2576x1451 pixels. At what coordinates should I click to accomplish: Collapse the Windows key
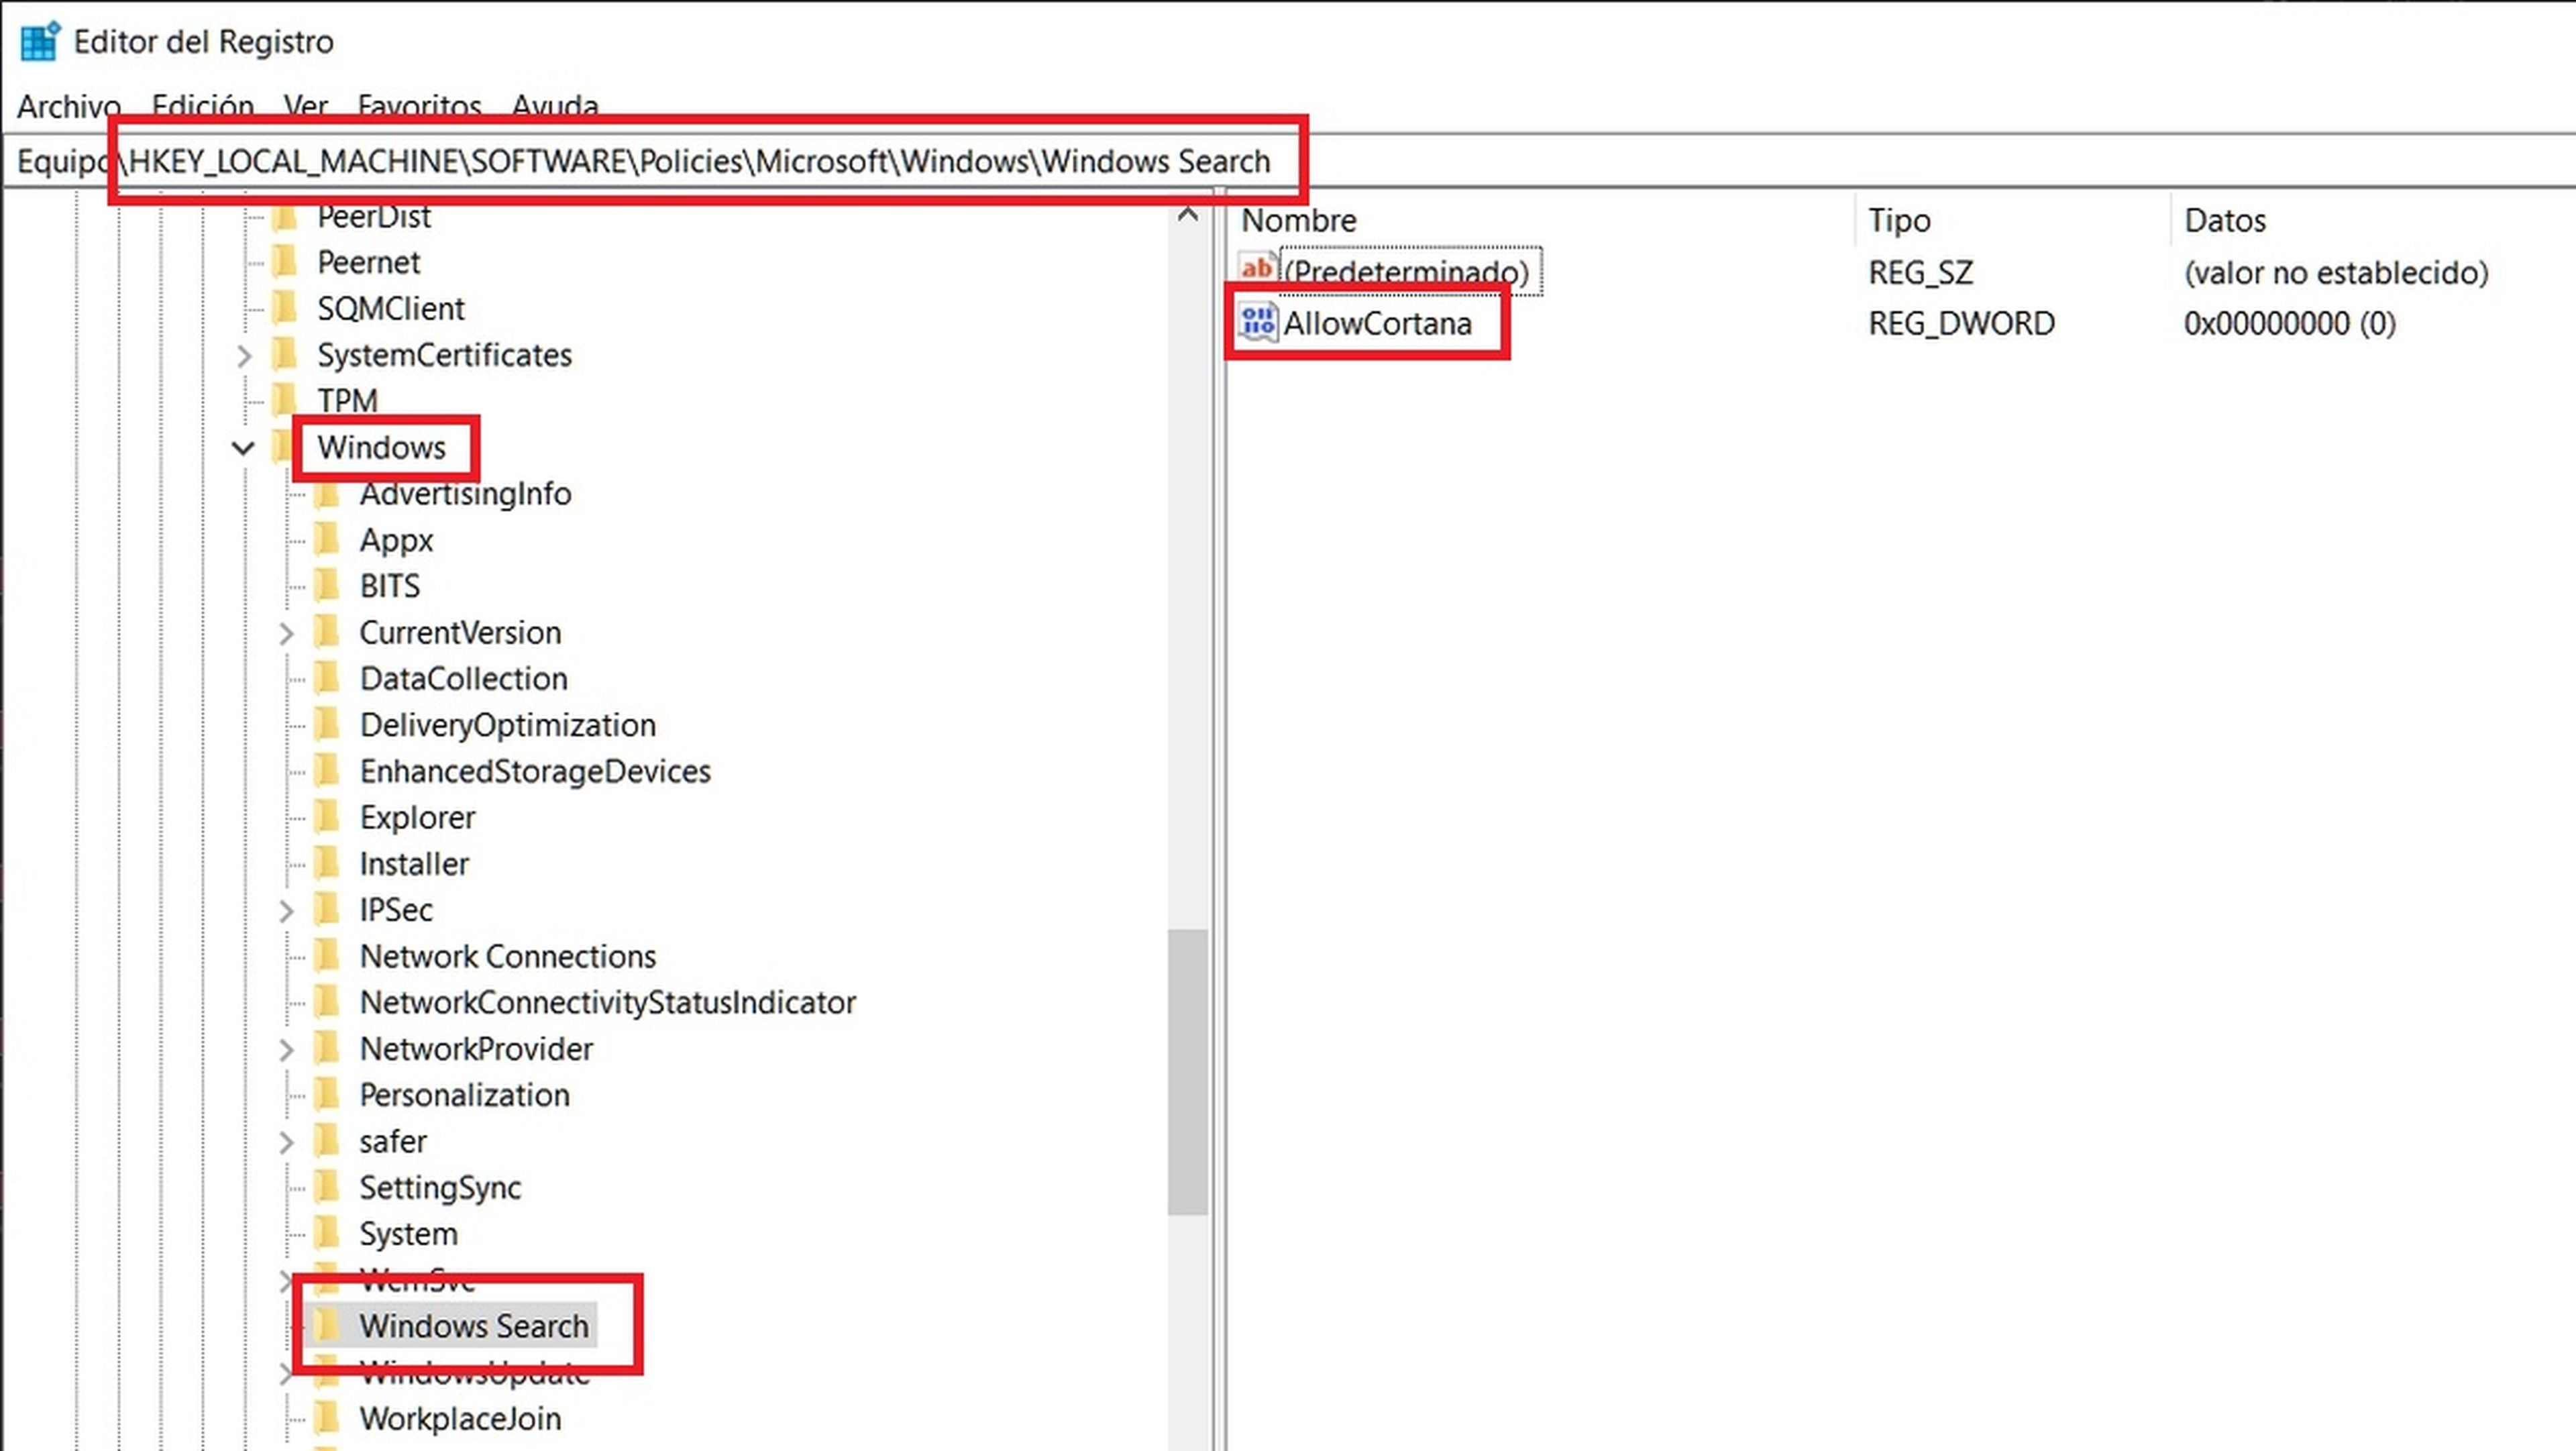click(x=243, y=448)
